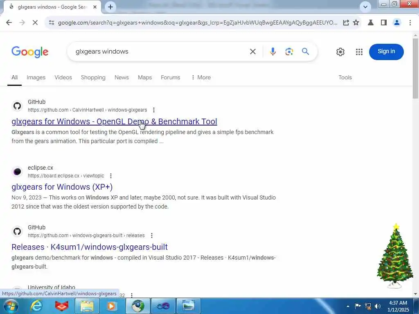Switch to the Images tab
The height and width of the screenshot is (314, 419).
(x=36, y=77)
